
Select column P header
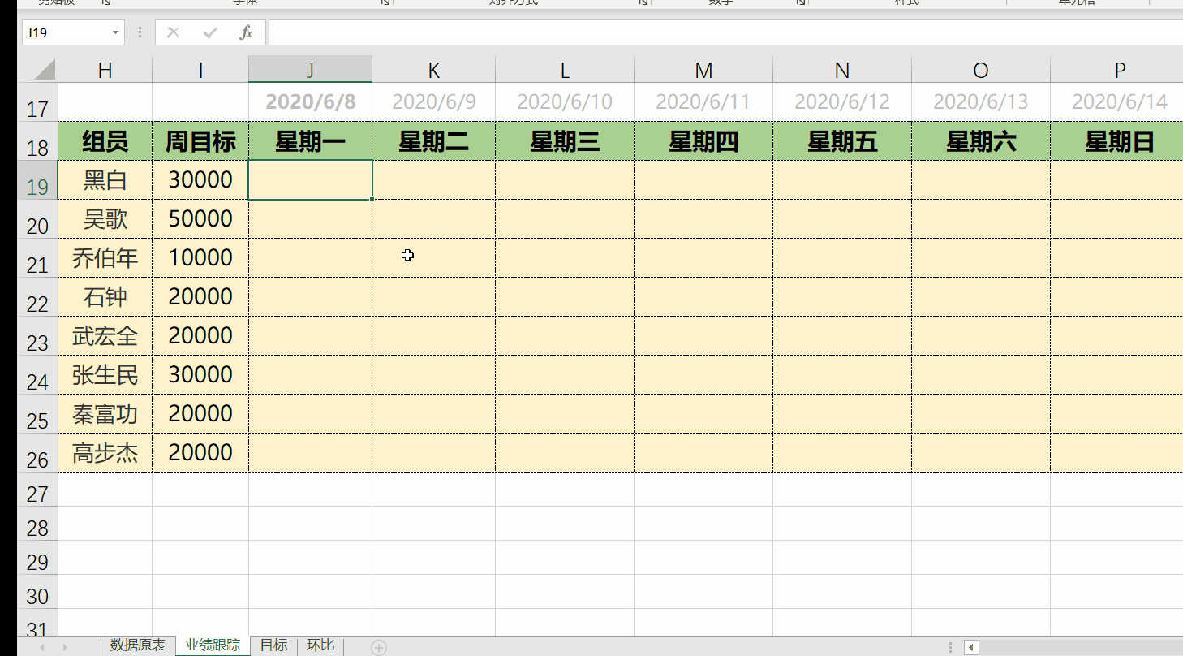coord(1116,71)
